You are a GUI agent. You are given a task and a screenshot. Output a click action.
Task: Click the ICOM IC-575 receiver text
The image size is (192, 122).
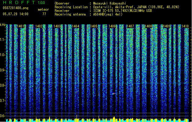point(122,11)
